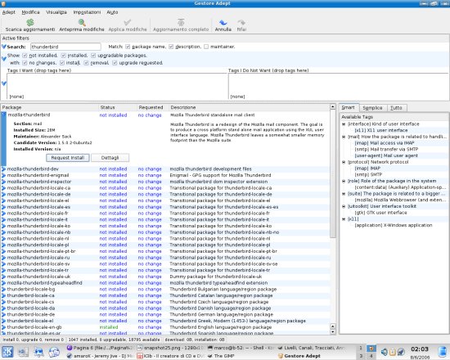Open the Adept menu
Image resolution: width=450 pixels, height=360 pixels.
click(9, 12)
